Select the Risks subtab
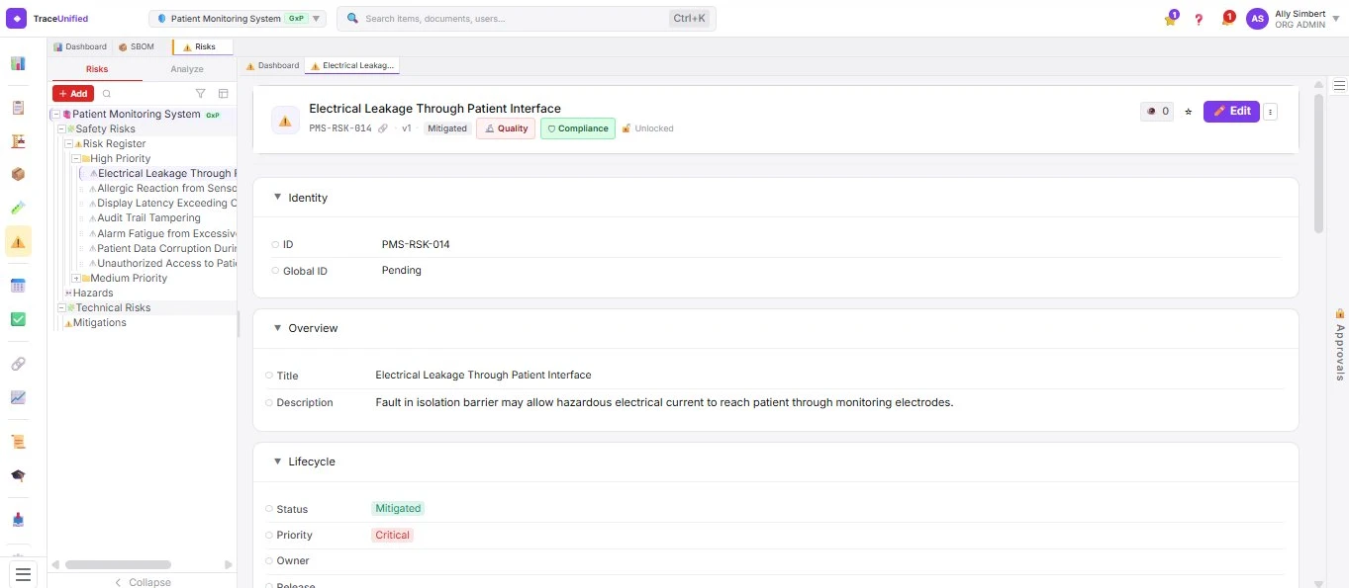Screen dimensions: 1349x588 click(x=97, y=69)
